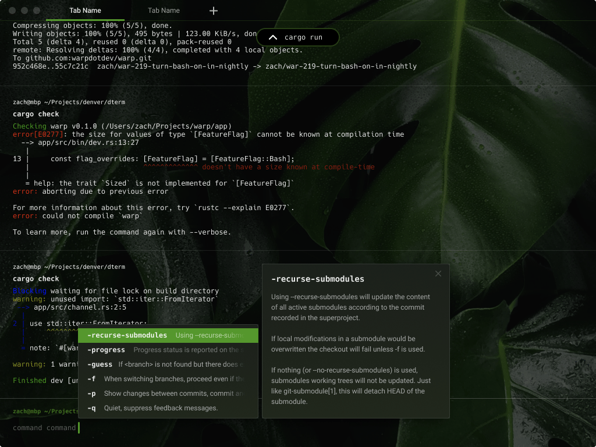Click the green zoom window light
This screenshot has width=596, height=447.
[x=37, y=10]
